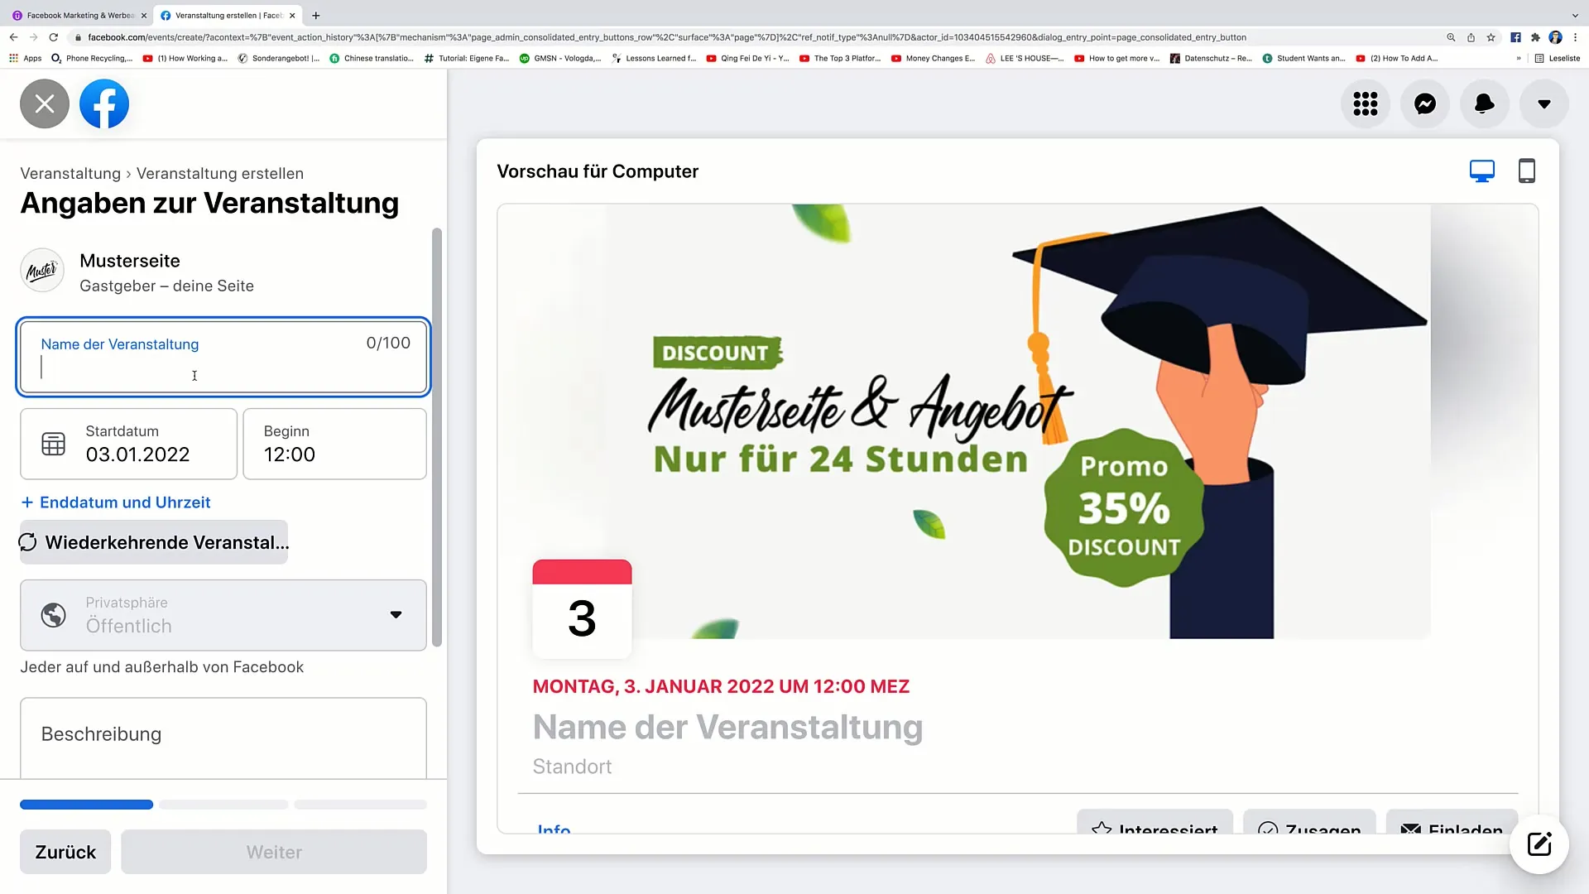This screenshot has height=894, width=1589.
Task: Add Enddatum und Uhrzeit
Action: (x=115, y=502)
